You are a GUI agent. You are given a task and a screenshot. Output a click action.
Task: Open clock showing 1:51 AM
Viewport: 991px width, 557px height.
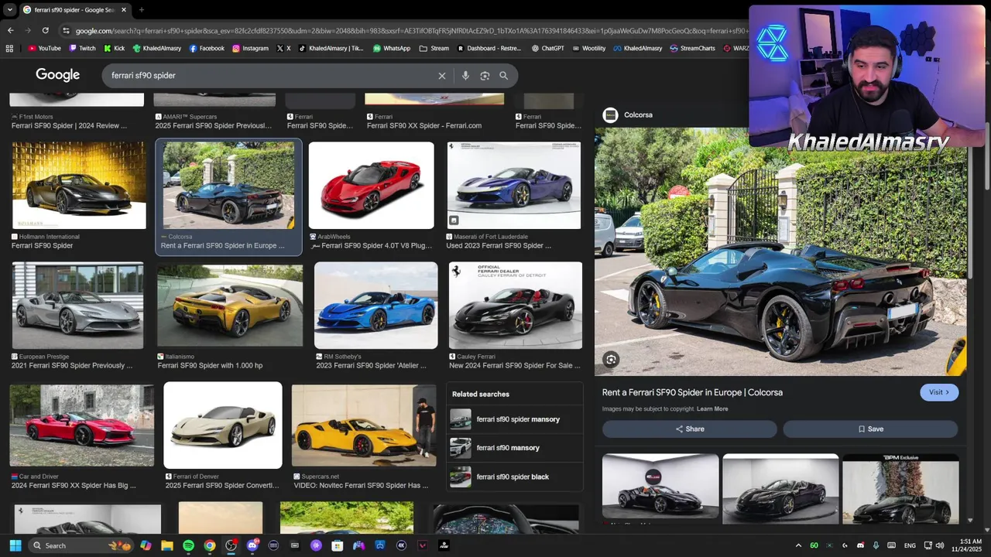click(967, 545)
